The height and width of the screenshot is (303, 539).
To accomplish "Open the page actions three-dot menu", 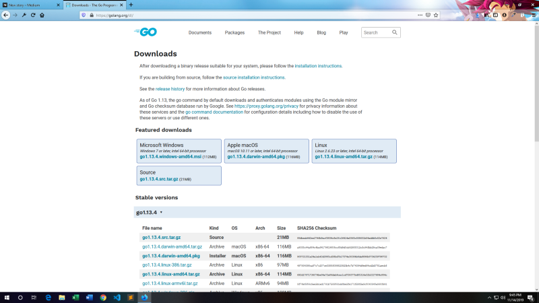I will [420, 14].
